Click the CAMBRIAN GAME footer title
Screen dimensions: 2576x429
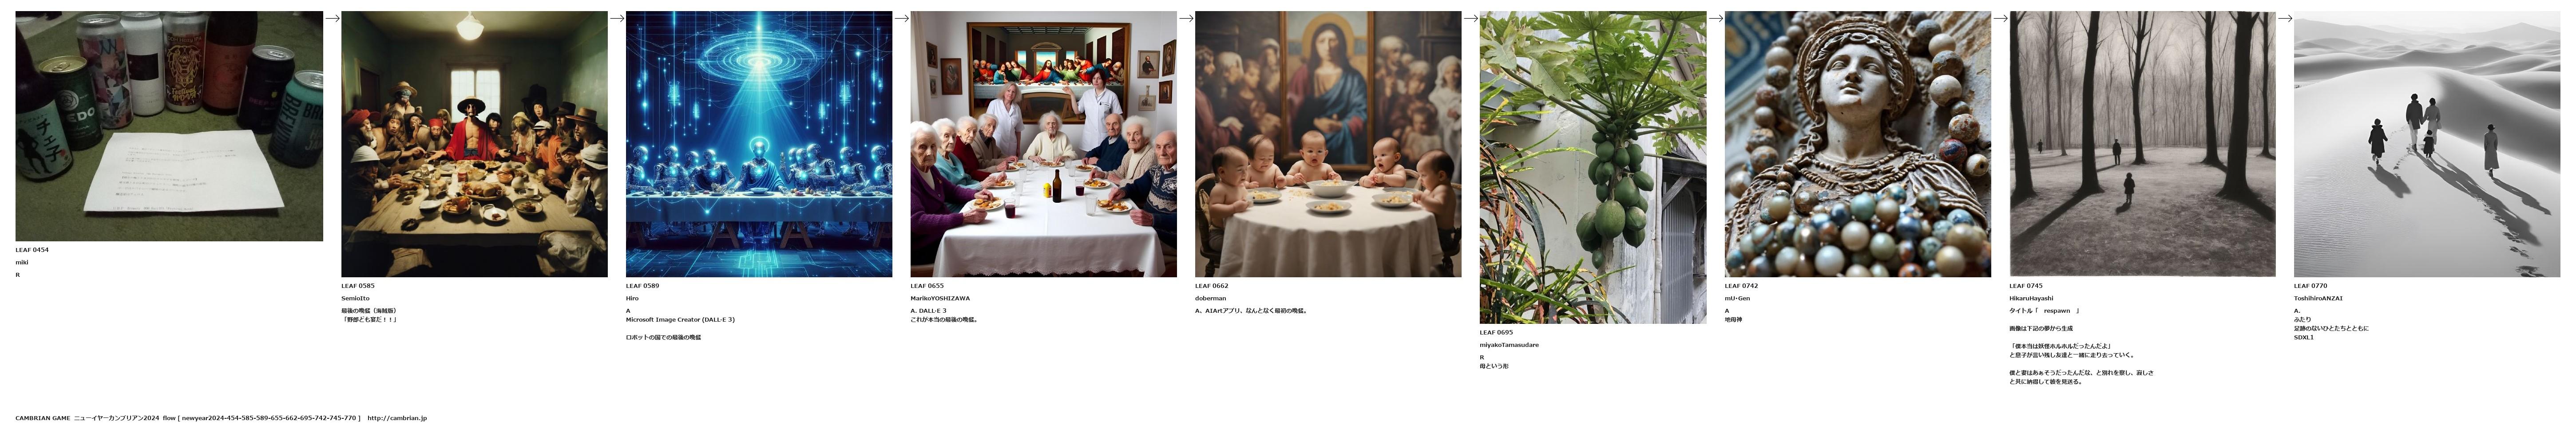(x=42, y=418)
